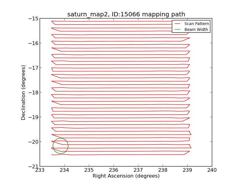The width and height of the screenshot is (246, 185).
Task: Click the y-axis tick label −15
Action: (33, 18)
